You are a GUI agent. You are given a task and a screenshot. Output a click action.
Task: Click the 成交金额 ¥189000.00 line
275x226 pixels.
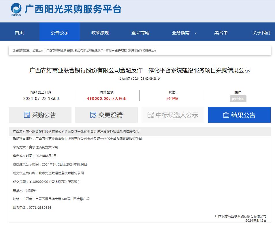click(46, 182)
